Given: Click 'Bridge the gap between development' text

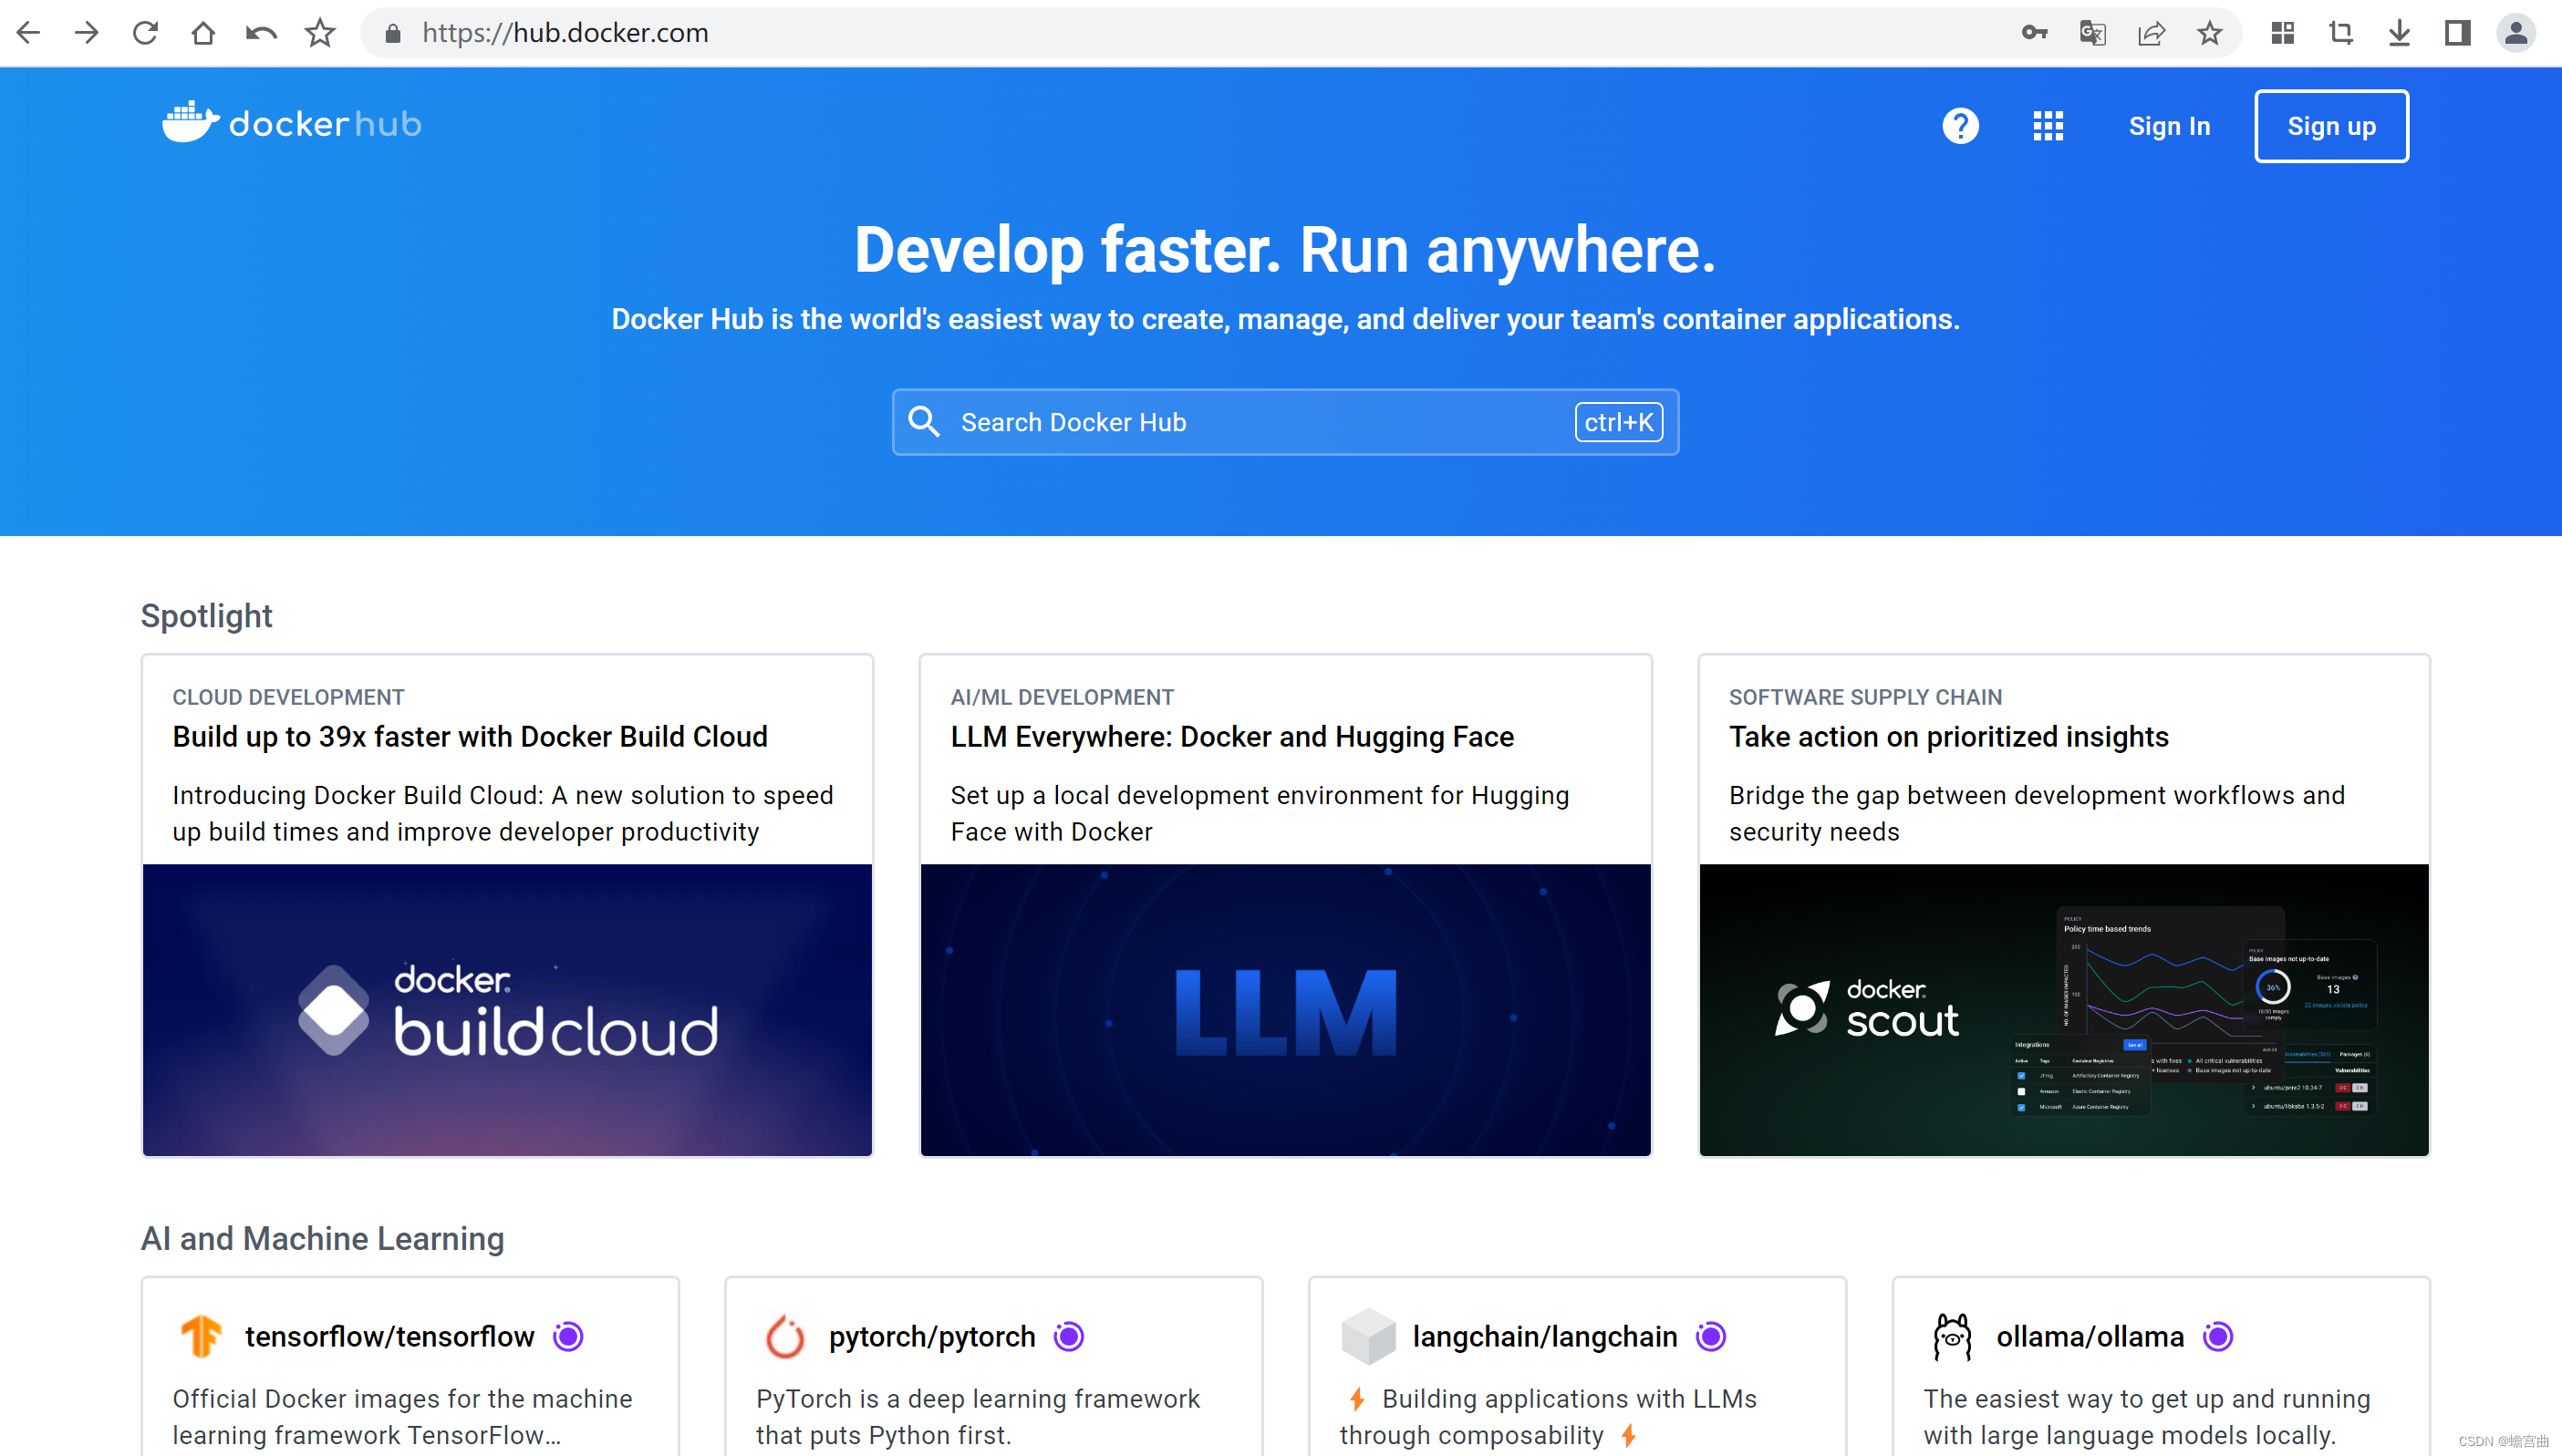Looking at the screenshot, I should click(x=2037, y=813).
